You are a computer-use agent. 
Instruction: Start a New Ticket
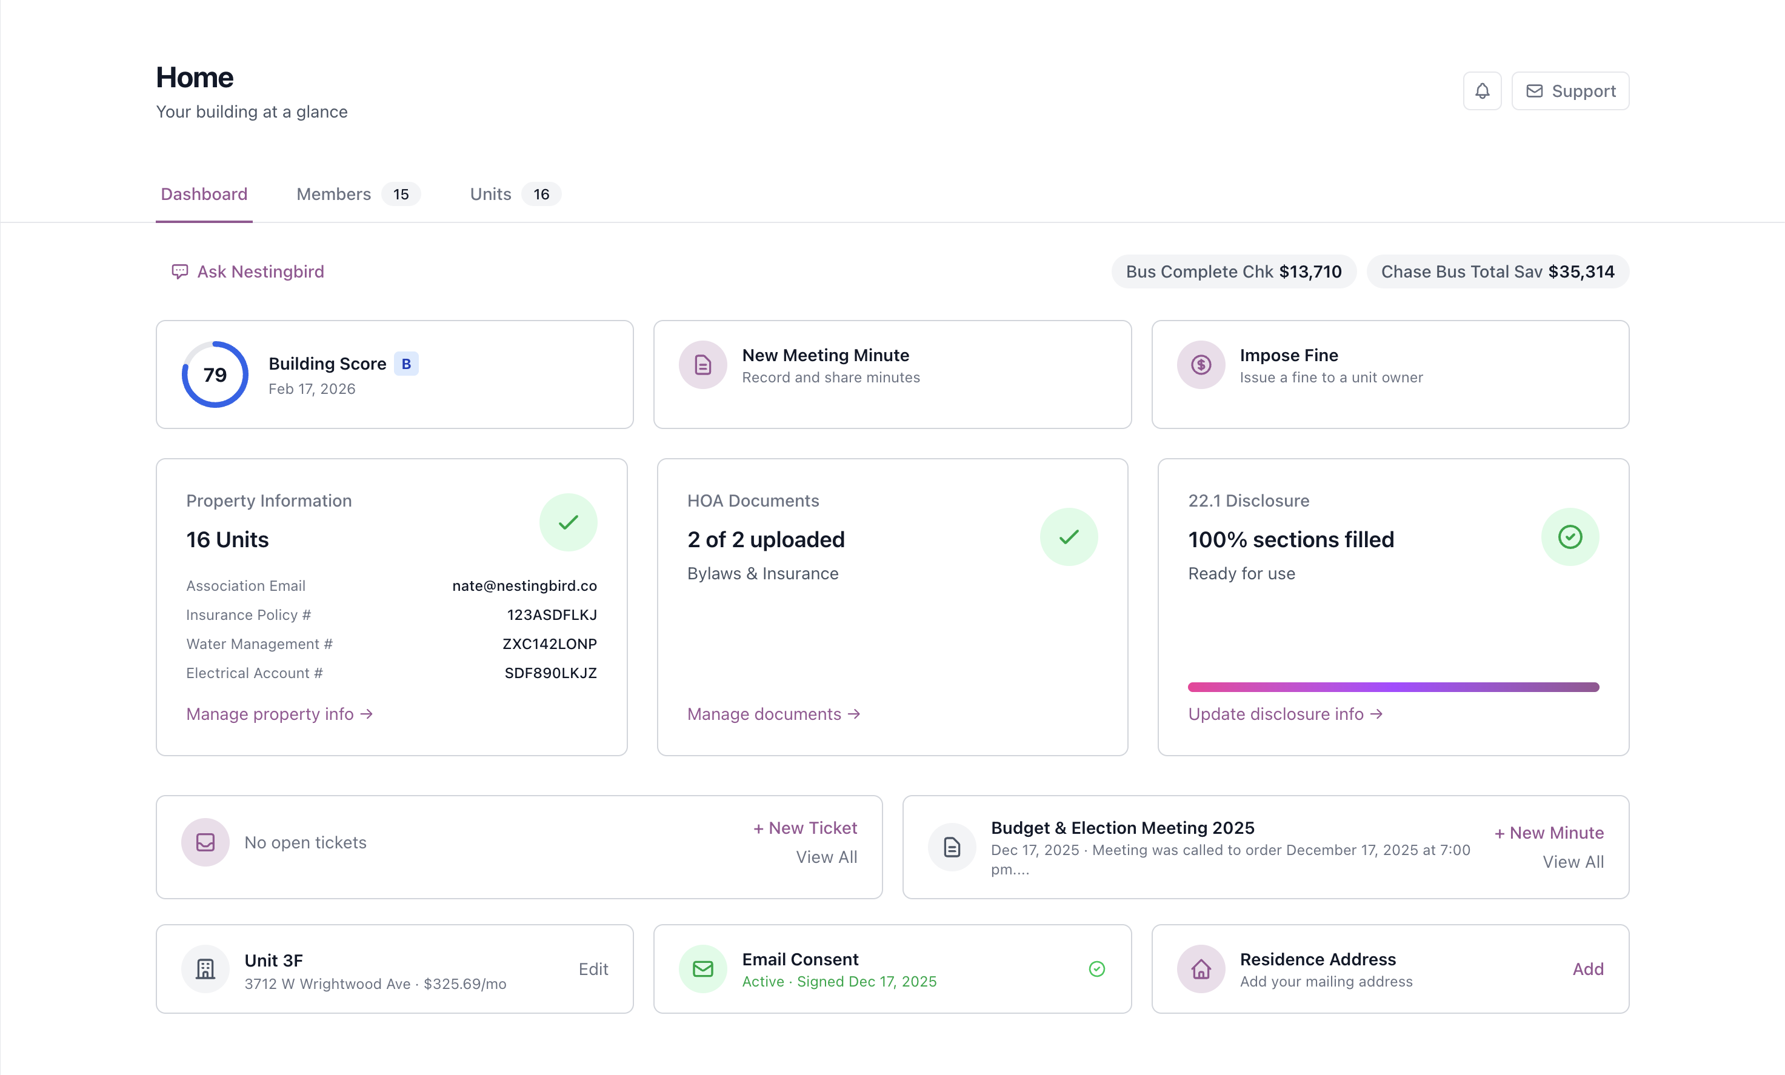(x=805, y=827)
